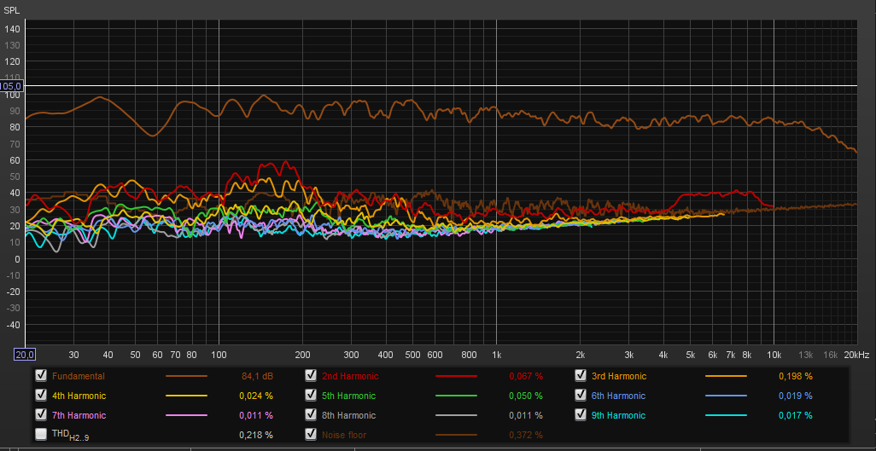The width and height of the screenshot is (876, 451).
Task: Click the 20,0 frequency axis start box
Action: (24, 354)
